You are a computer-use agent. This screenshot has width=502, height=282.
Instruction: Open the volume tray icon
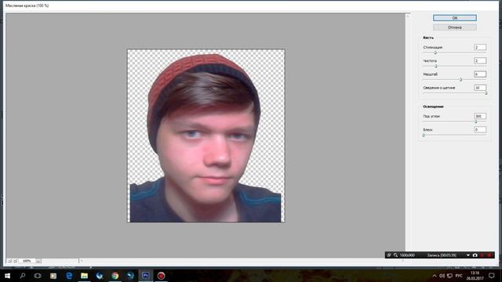pyautogui.click(x=442, y=276)
